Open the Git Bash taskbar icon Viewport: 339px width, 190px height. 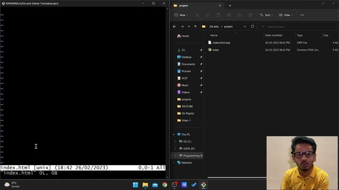coord(203,185)
